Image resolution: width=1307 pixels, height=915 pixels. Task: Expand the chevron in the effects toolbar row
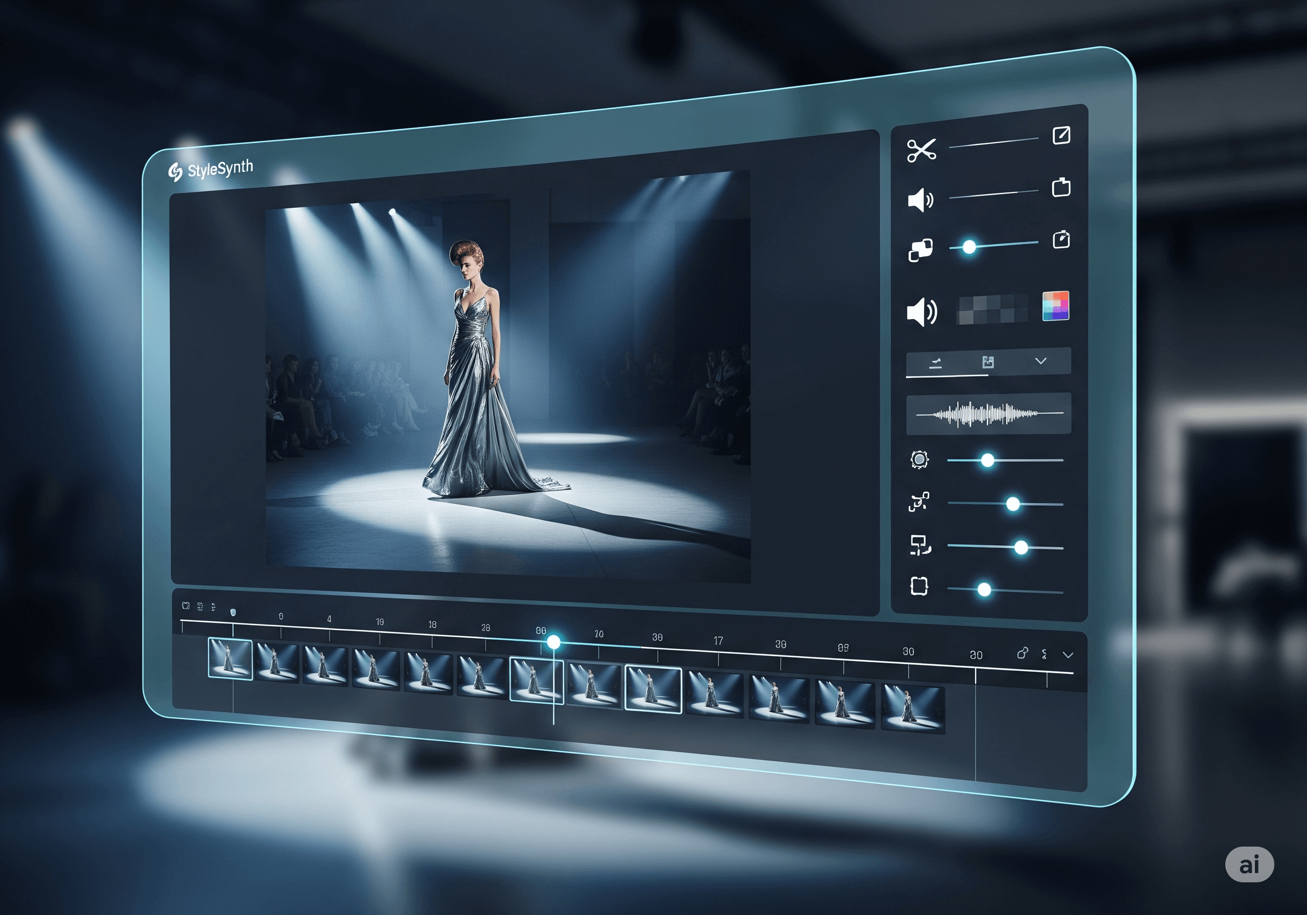tap(1041, 361)
